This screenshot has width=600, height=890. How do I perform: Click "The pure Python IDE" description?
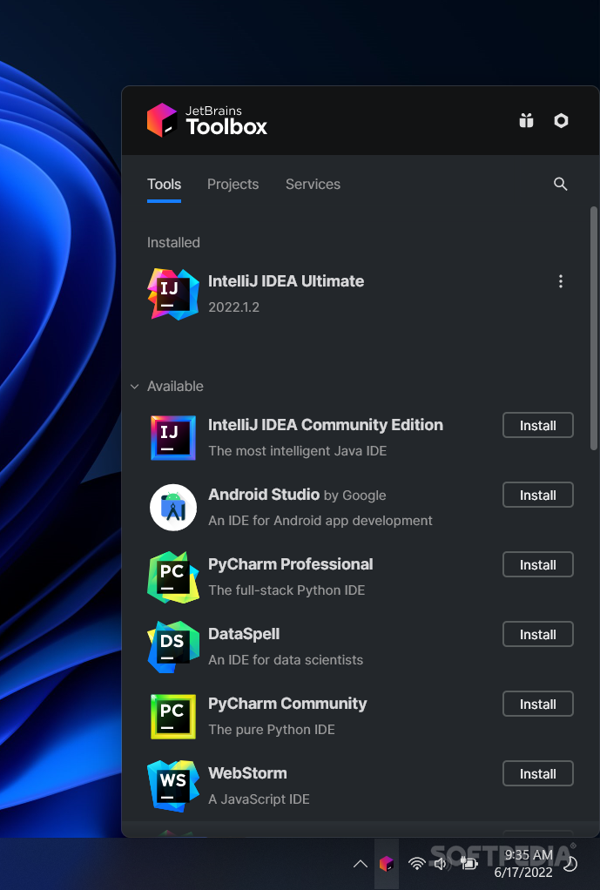pyautogui.click(x=272, y=730)
